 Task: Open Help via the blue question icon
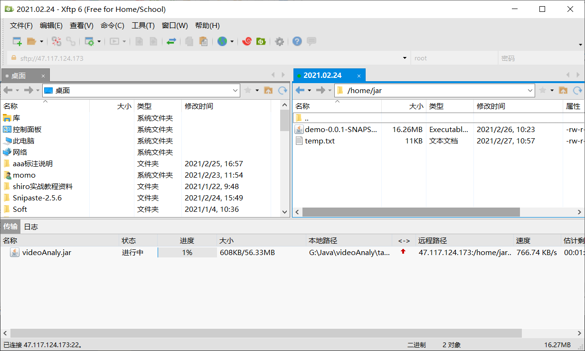pyautogui.click(x=297, y=41)
